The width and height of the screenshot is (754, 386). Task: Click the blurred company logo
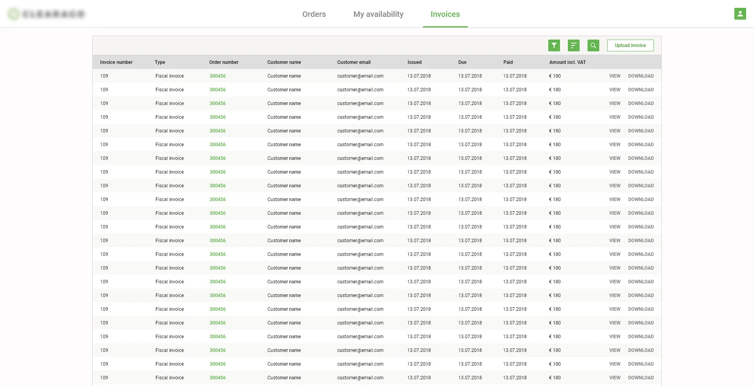pos(46,14)
